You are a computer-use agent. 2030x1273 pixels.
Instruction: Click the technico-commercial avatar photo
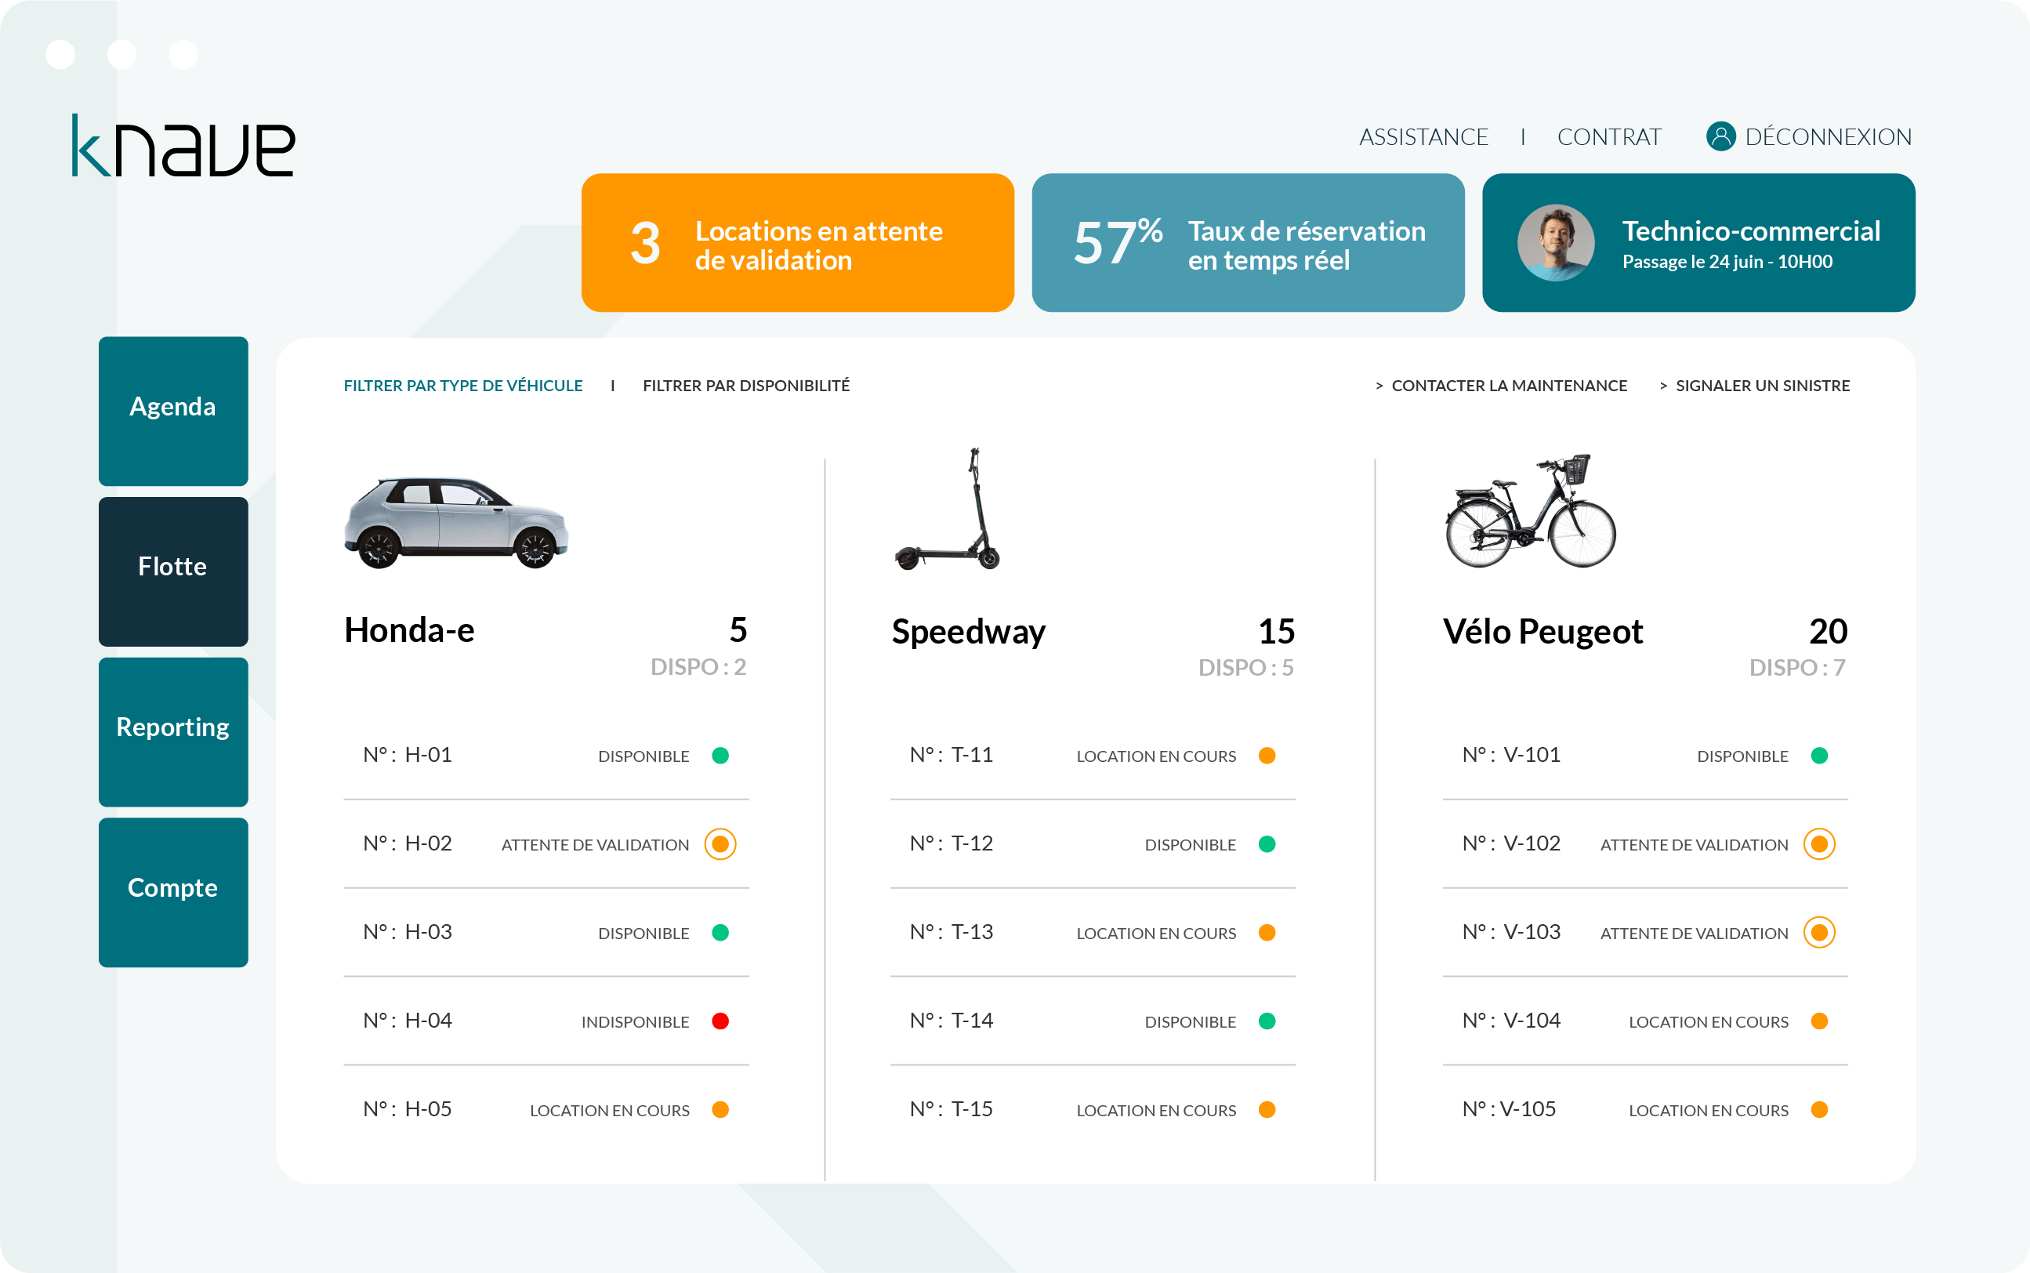[1555, 243]
